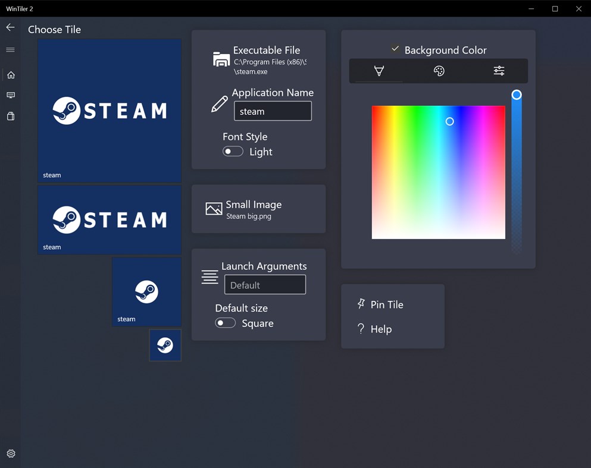Open the hamburger navigation menu
The width and height of the screenshot is (591, 468).
10,50
